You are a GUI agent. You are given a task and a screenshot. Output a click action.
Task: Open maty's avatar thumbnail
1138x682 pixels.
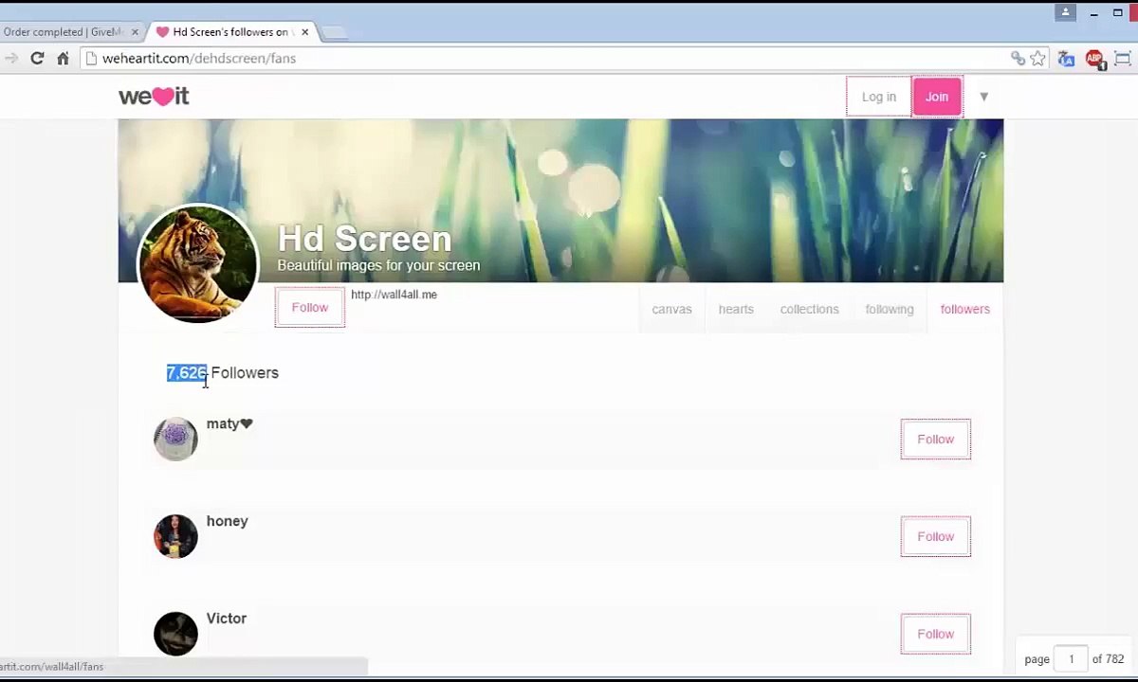click(175, 439)
